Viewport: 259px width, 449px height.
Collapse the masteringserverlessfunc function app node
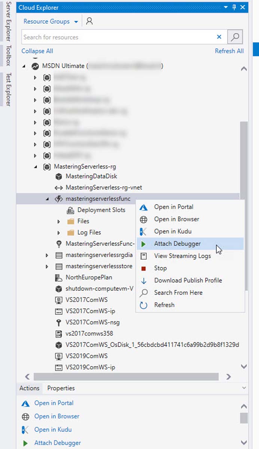click(47, 199)
